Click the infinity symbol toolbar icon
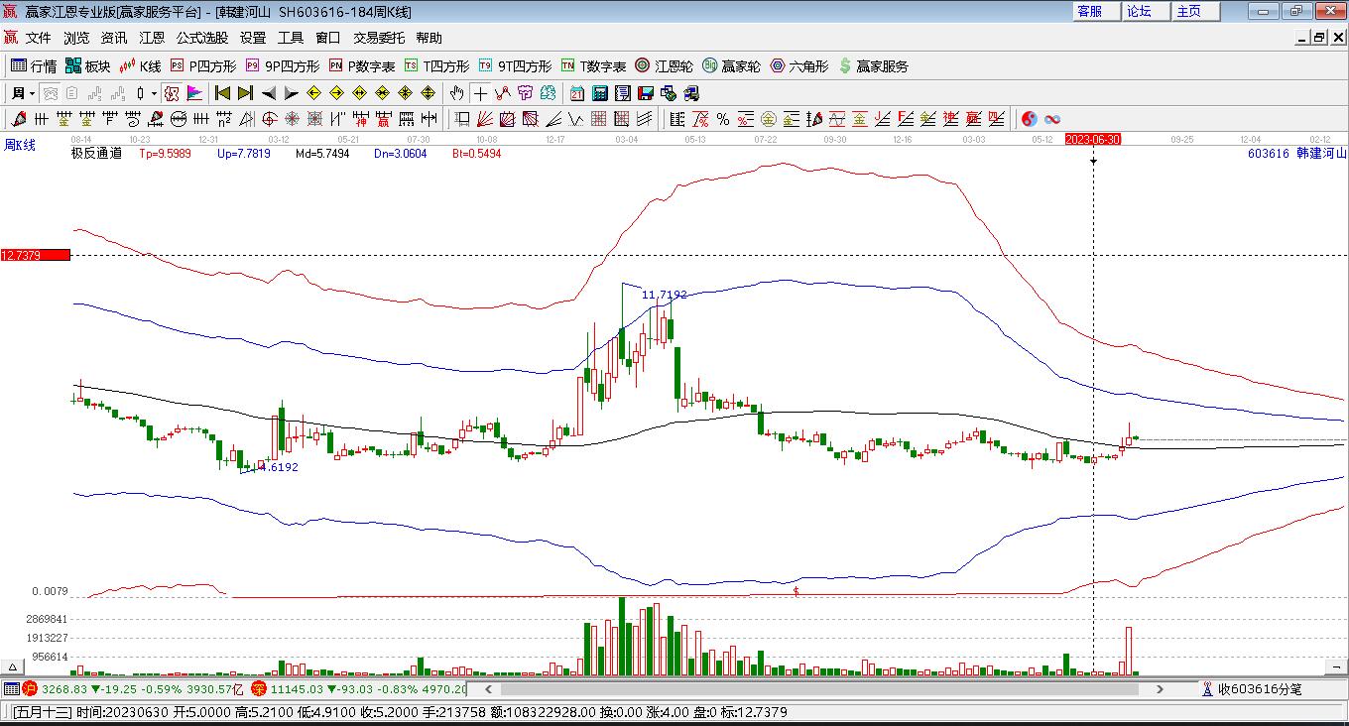This screenshot has width=1349, height=726. 1051,119
